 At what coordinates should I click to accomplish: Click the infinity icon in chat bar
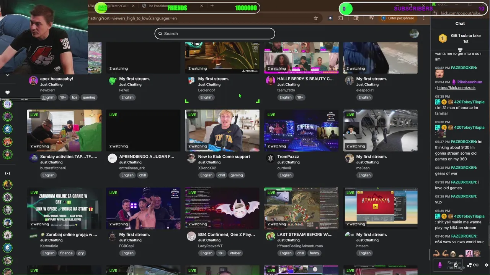click(x=476, y=265)
